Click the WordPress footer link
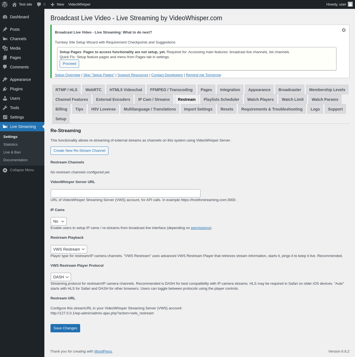This screenshot has height=357, width=355. point(103,351)
